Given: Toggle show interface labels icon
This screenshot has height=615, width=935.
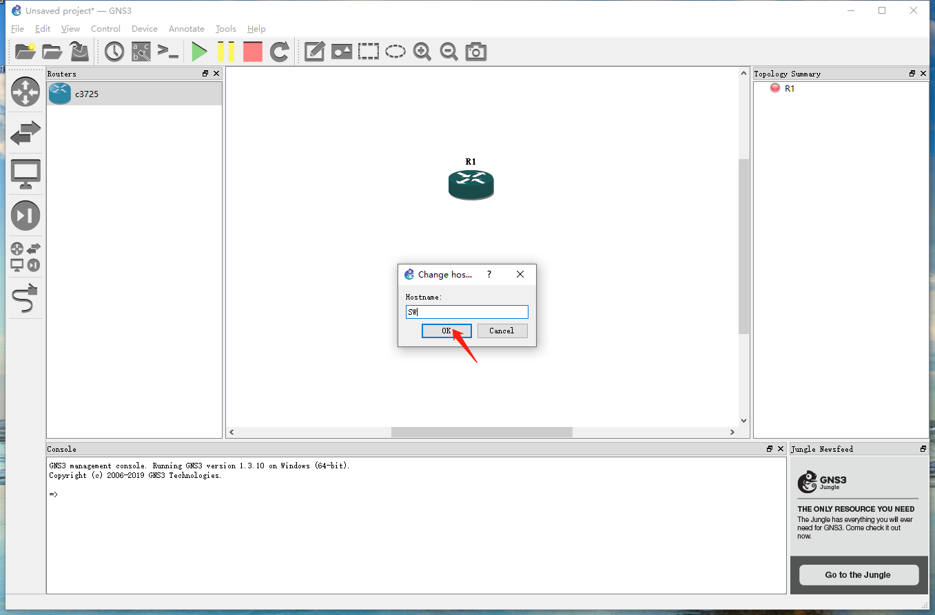Looking at the screenshot, I should [x=141, y=51].
